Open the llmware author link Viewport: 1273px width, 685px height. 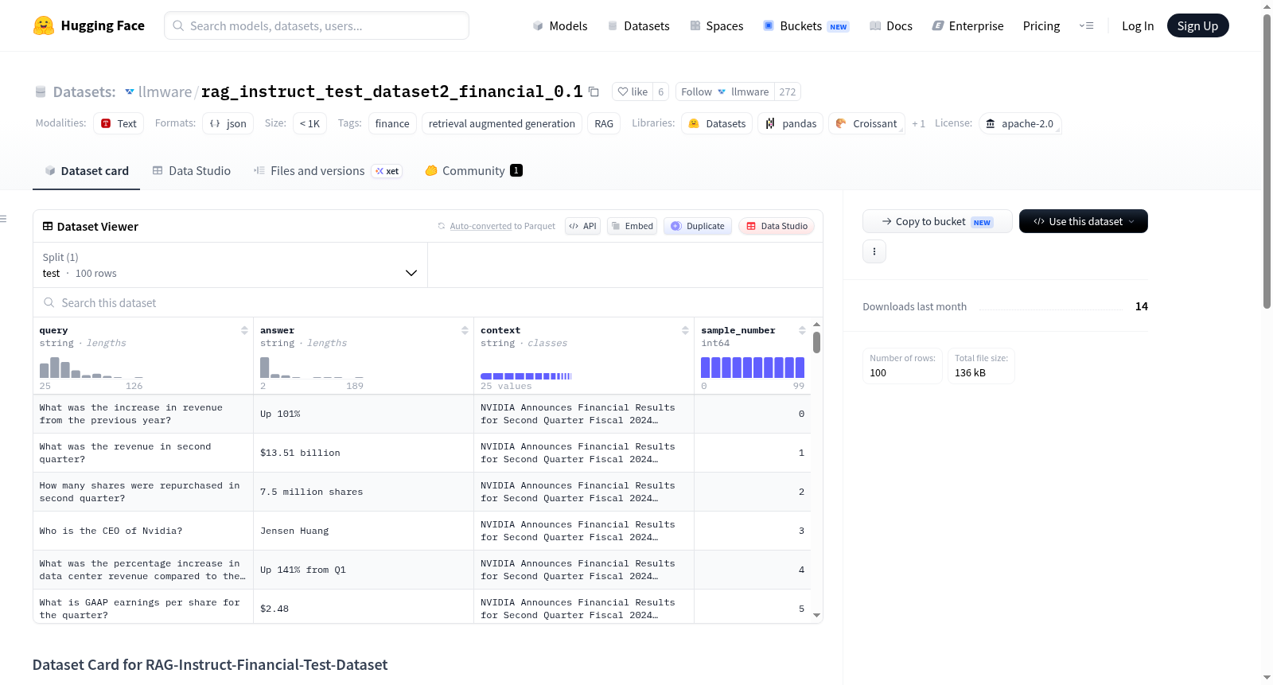coord(165,91)
